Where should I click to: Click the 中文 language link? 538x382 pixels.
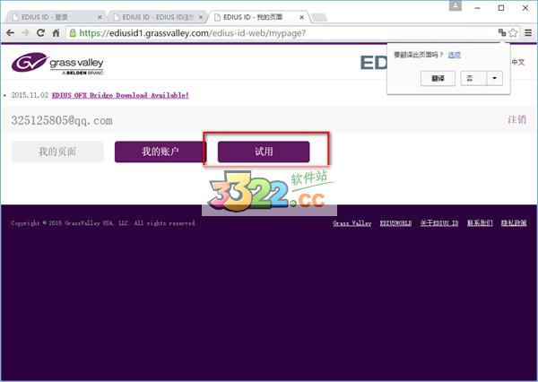[518, 62]
